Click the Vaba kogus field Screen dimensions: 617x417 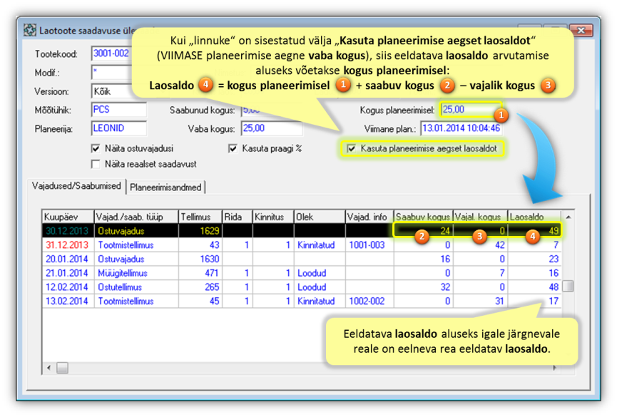tap(272, 128)
